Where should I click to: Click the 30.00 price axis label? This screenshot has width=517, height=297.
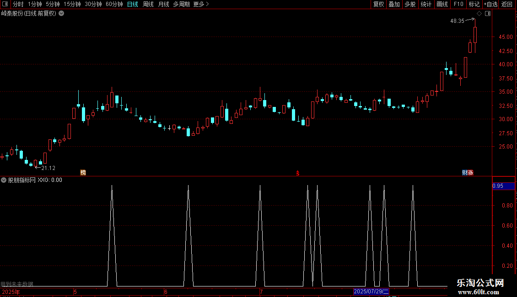506,119
